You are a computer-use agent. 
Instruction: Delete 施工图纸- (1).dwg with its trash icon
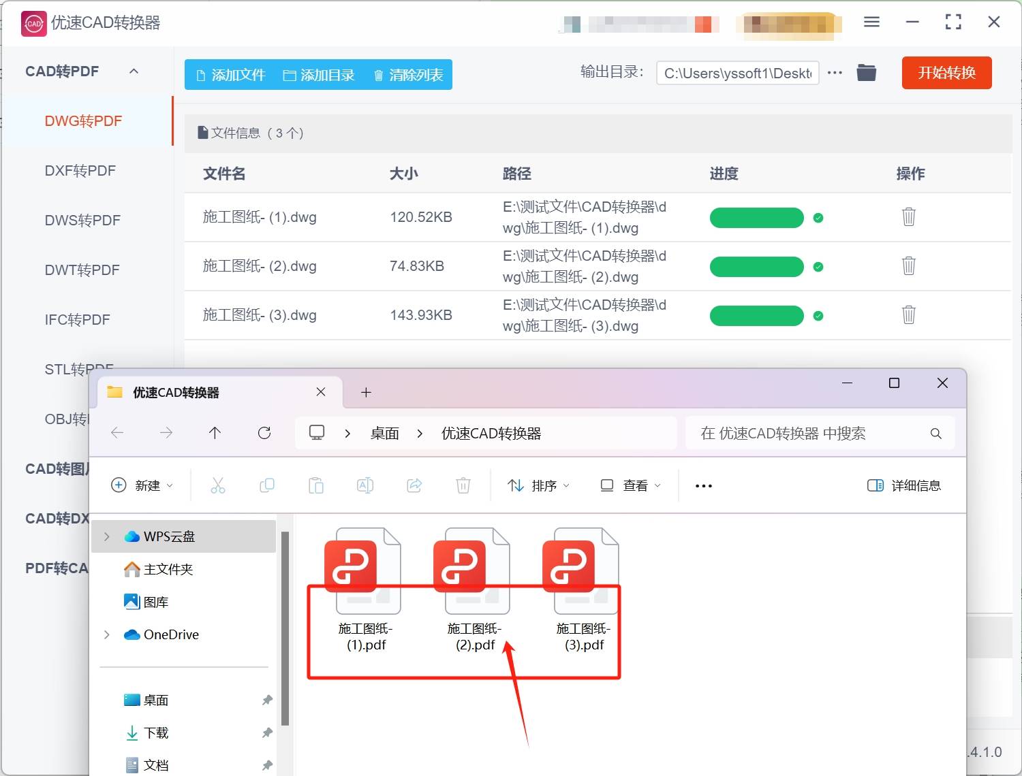pos(909,217)
